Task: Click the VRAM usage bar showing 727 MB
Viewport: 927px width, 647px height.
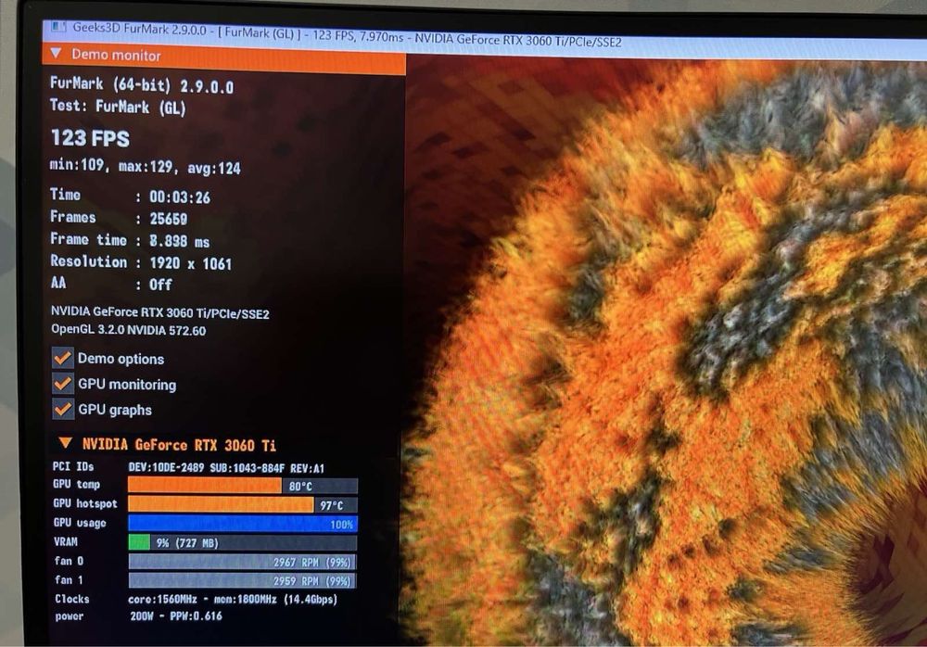Action: coord(242,542)
